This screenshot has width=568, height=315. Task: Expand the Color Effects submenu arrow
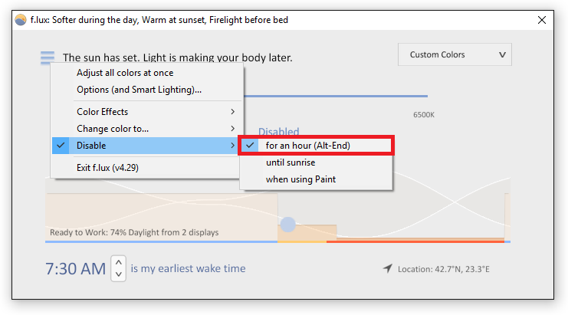coord(233,112)
